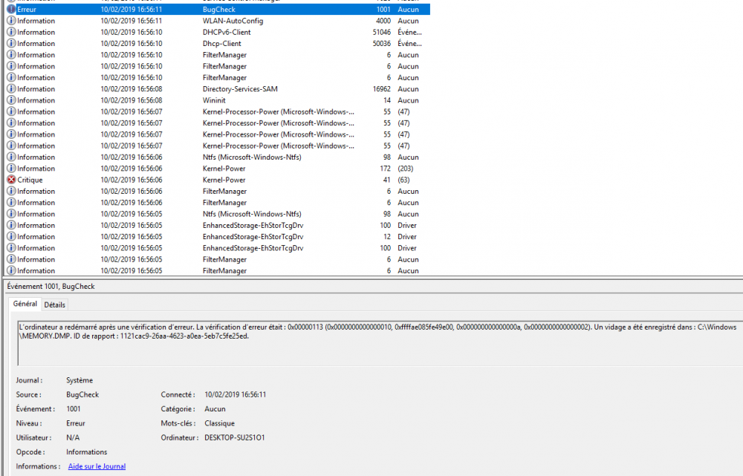Click the red error icon of the BugCheck row
This screenshot has height=476, width=743.
point(11,10)
